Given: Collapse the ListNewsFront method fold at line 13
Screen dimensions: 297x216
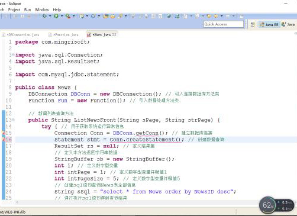Looking at the screenshot, I should click(x=13, y=120).
